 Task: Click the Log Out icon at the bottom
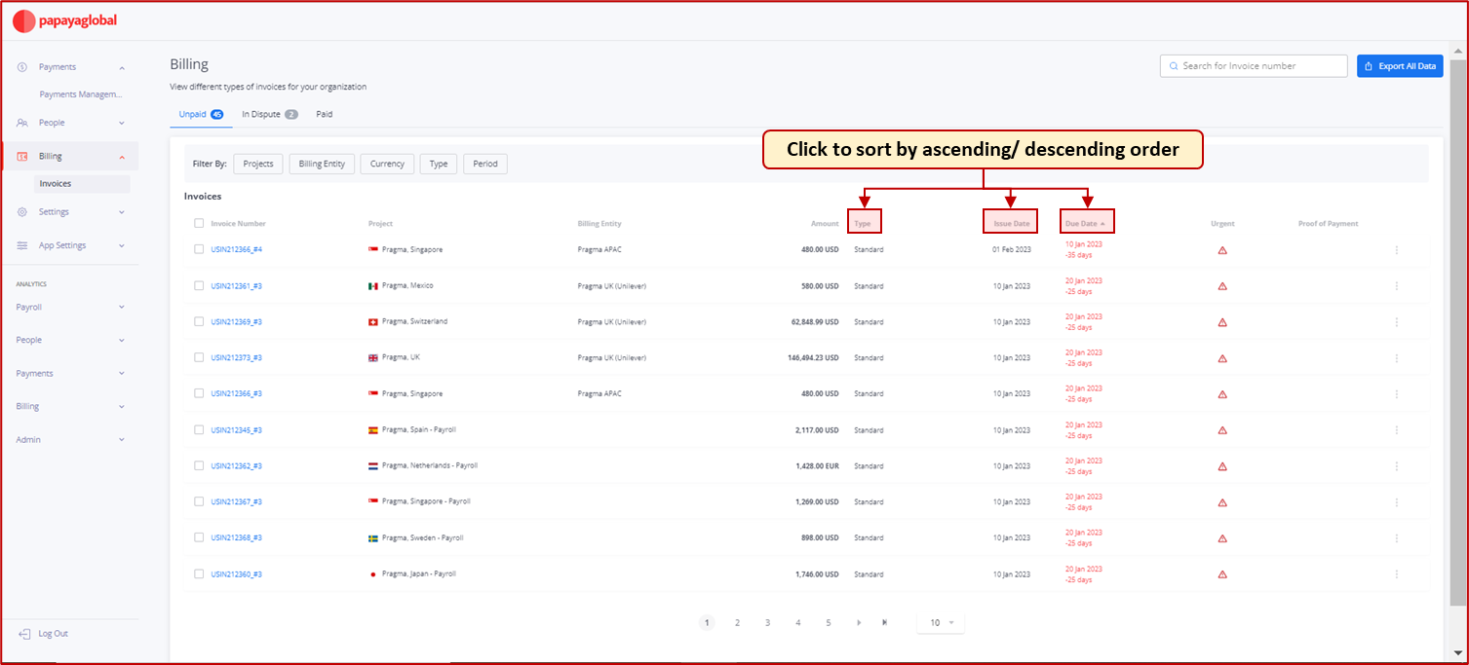tap(24, 633)
